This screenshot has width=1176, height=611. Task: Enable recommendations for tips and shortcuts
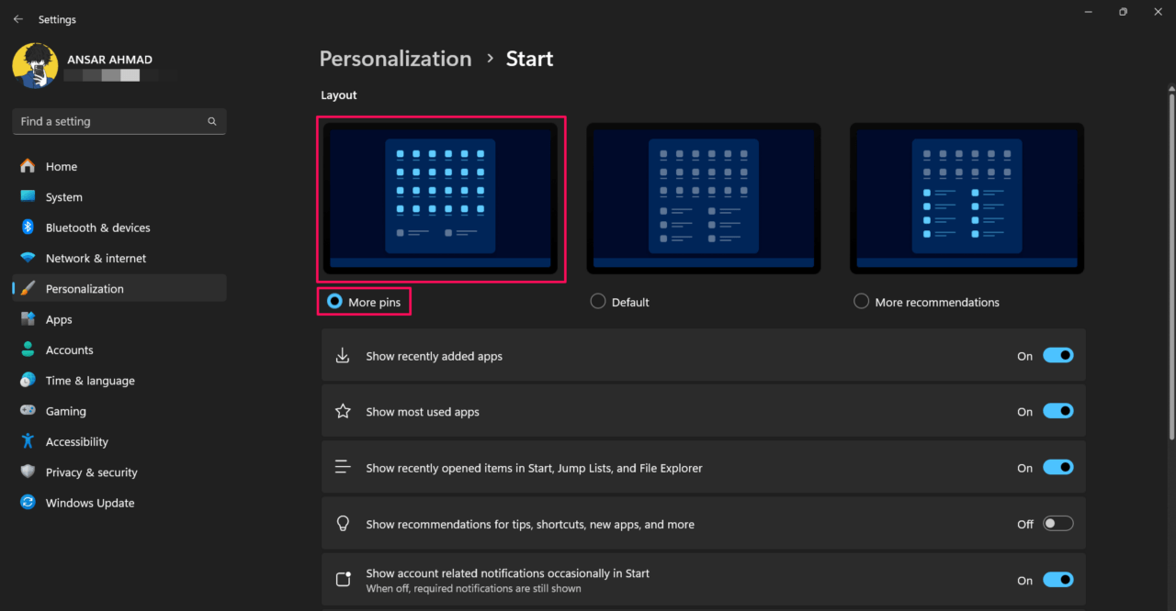1057,524
